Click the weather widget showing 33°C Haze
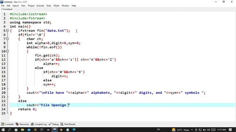Viewport: 236px width, 132px height. [180, 130]
